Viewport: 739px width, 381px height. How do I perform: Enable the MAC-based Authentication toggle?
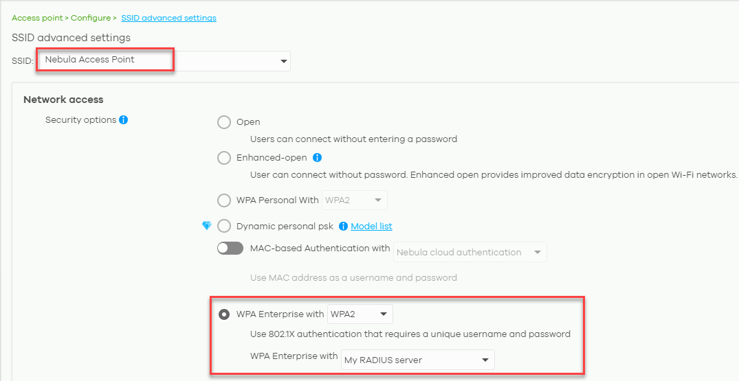(x=230, y=249)
